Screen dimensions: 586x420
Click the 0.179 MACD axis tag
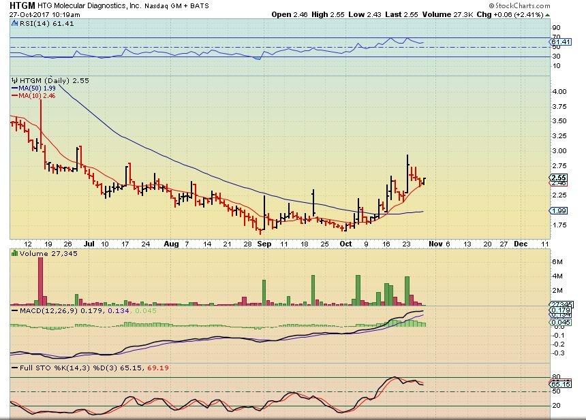pos(558,310)
